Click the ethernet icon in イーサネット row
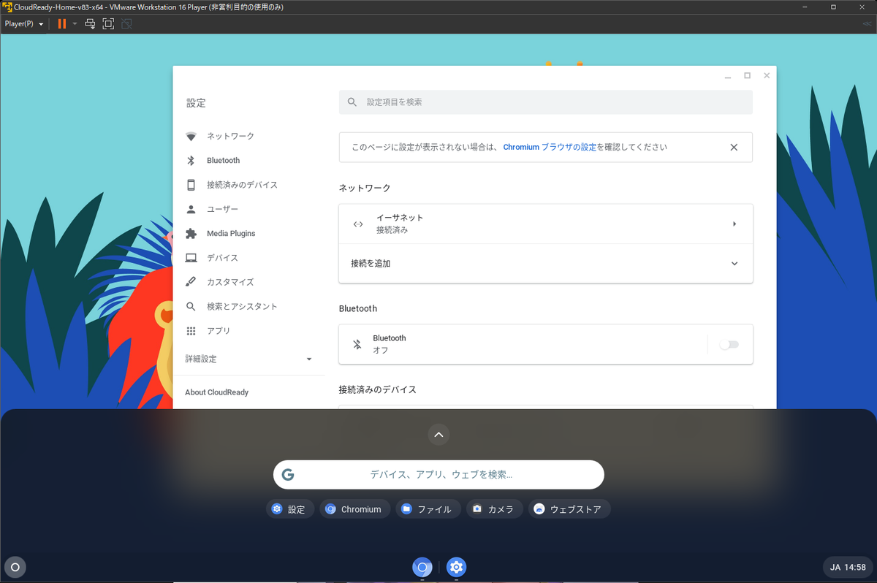Image resolution: width=877 pixels, height=583 pixels. (358, 224)
